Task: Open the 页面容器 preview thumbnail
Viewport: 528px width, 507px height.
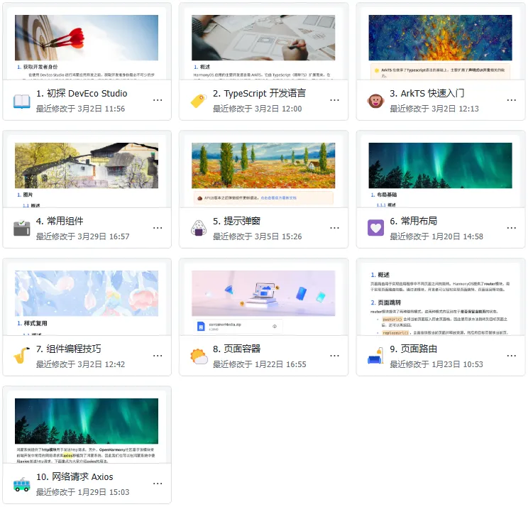Action: coord(263,293)
